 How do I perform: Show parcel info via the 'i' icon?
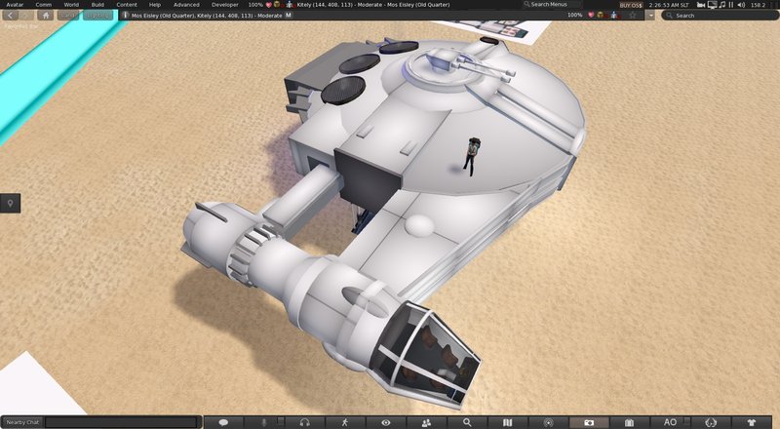[x=125, y=16]
